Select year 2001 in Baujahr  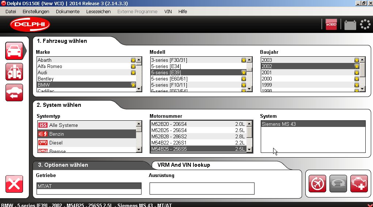click(x=310, y=72)
